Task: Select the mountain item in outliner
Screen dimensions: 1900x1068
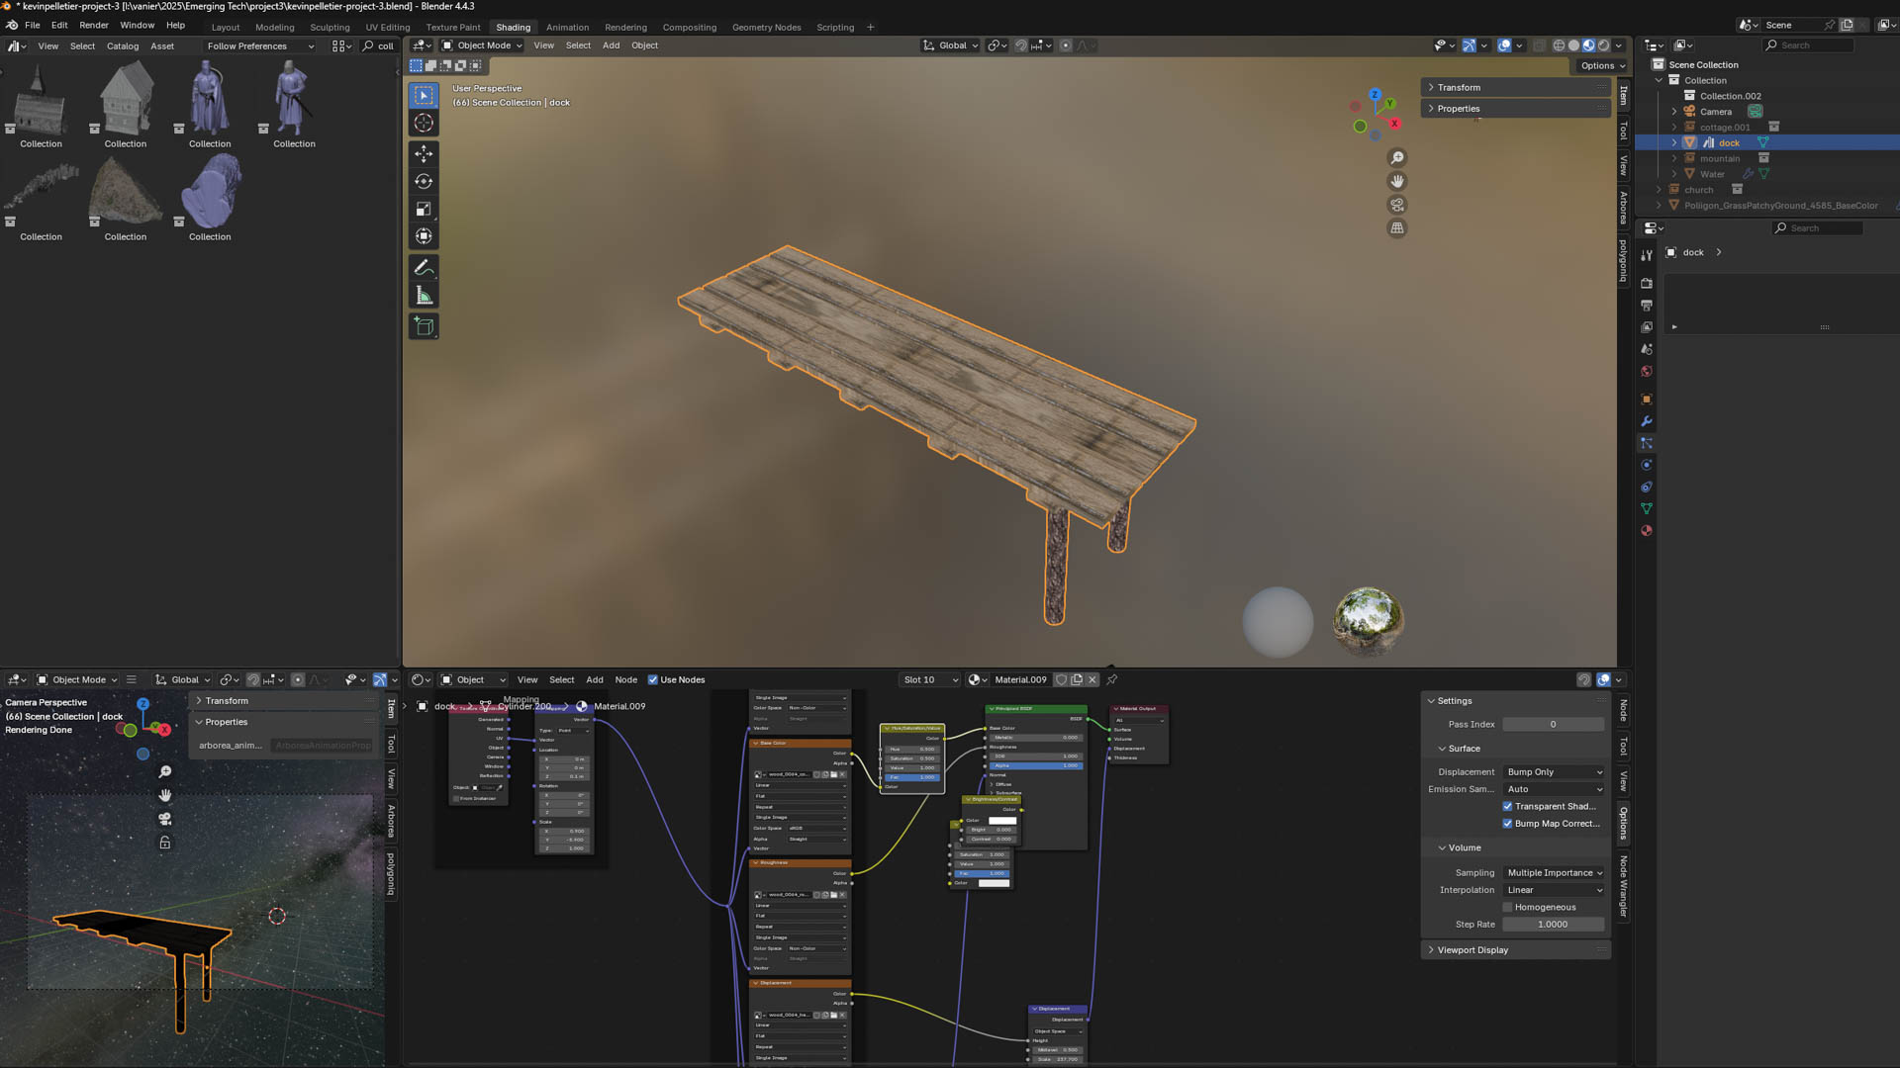Action: 1719,158
